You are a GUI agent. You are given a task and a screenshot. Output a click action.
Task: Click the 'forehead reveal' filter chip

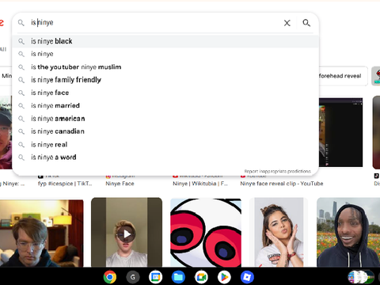click(343, 76)
